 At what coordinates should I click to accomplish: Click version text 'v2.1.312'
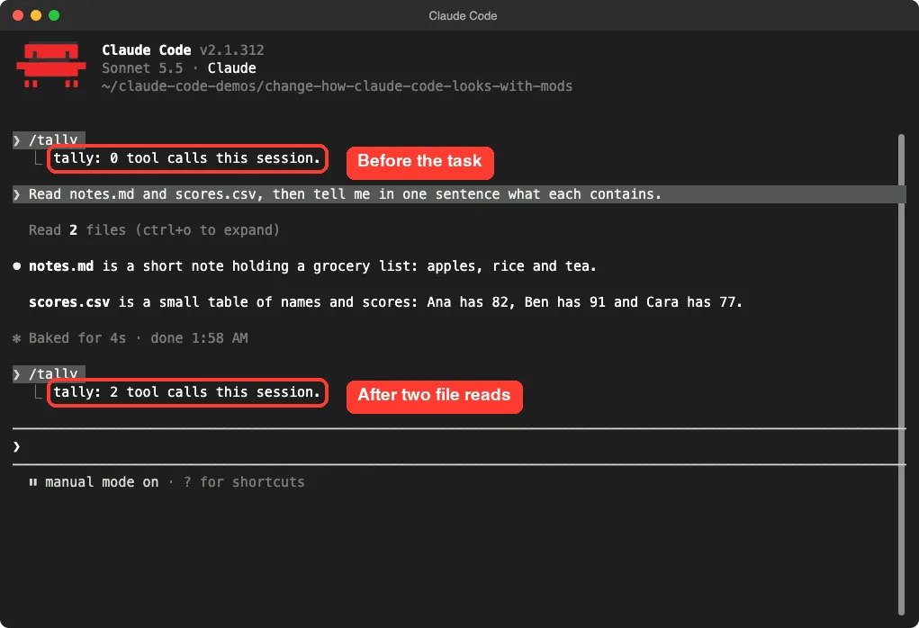[232, 50]
